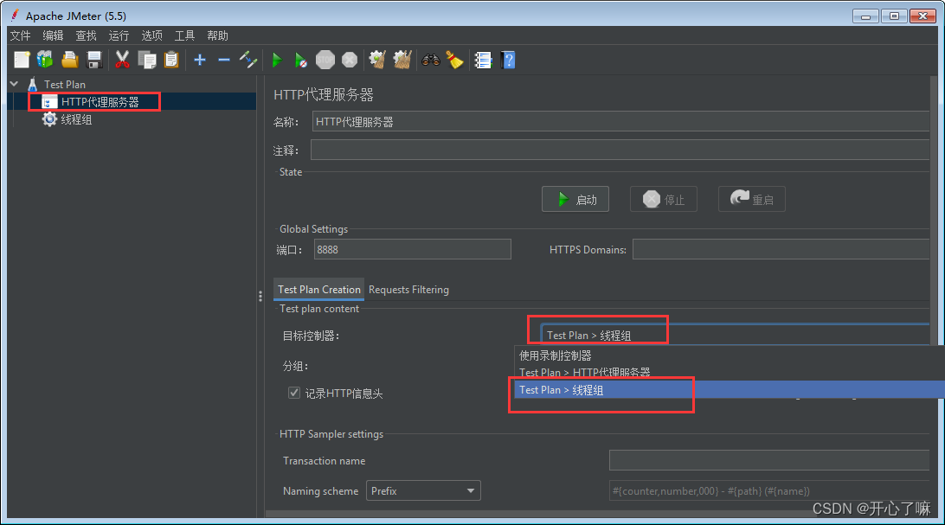Toggle 记录HTTP信息头 checkbox

click(x=294, y=394)
